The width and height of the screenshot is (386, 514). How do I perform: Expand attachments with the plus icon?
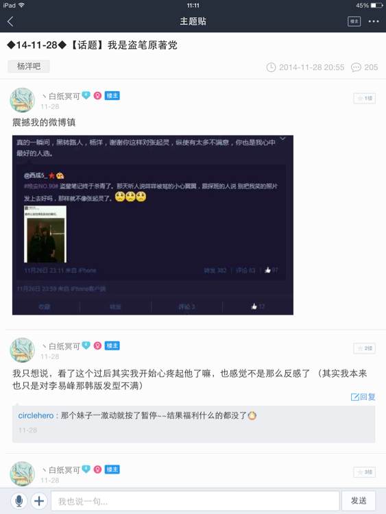click(39, 501)
